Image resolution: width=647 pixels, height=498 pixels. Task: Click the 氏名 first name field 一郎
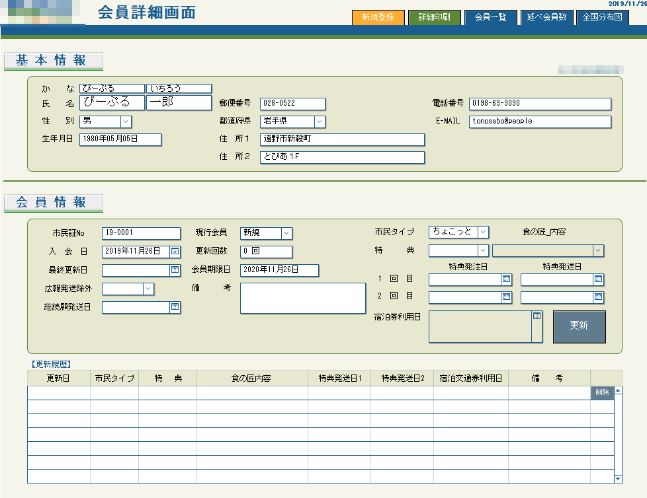point(179,102)
